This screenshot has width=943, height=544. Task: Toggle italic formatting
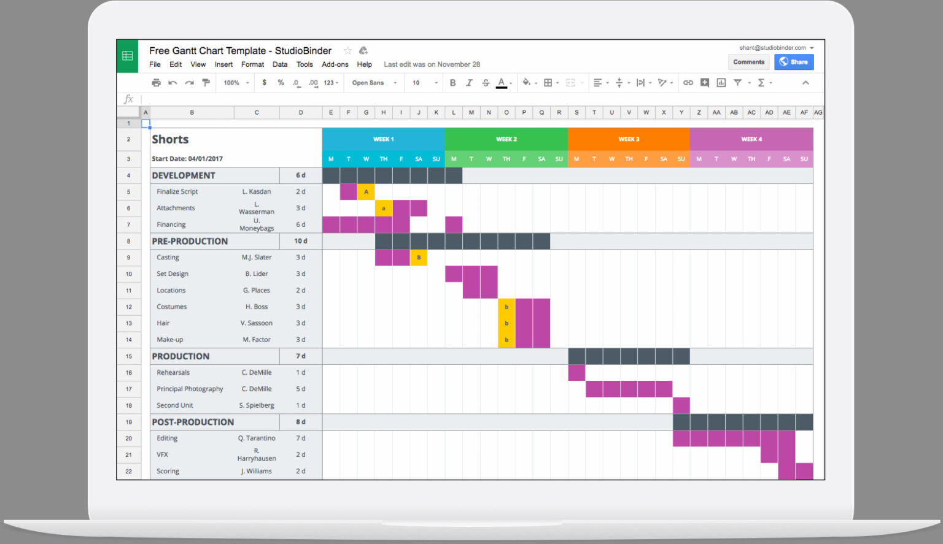[469, 83]
